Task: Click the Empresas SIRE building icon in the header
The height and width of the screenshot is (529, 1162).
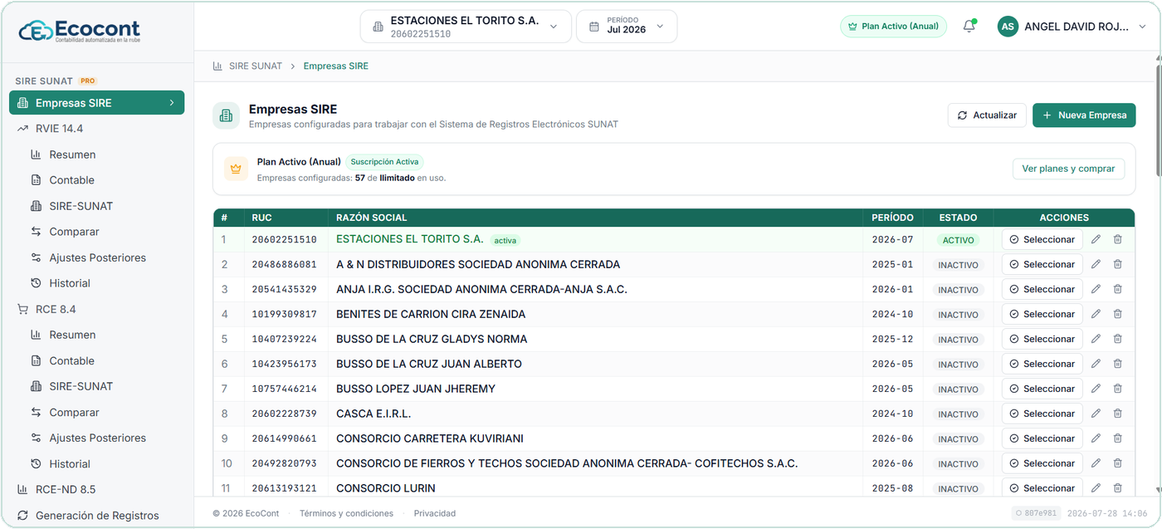Action: click(x=226, y=116)
